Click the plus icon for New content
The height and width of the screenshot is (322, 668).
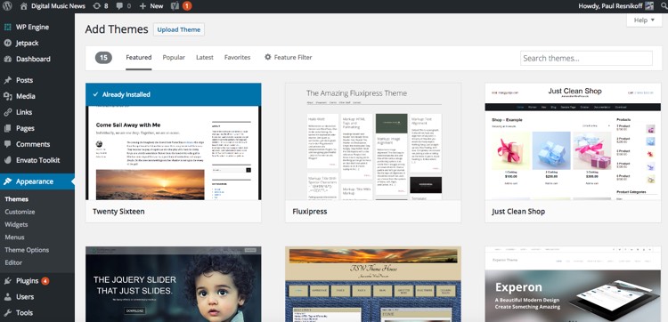143,6
